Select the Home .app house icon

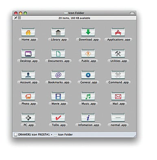coord(28,32)
